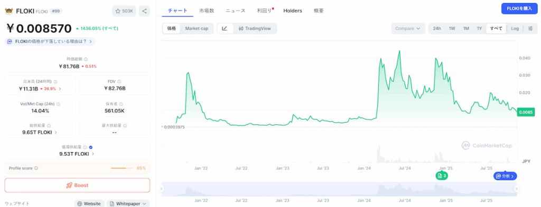The height and width of the screenshot is (207, 541).
Task: Set chart range to すべて
Action: point(496,28)
